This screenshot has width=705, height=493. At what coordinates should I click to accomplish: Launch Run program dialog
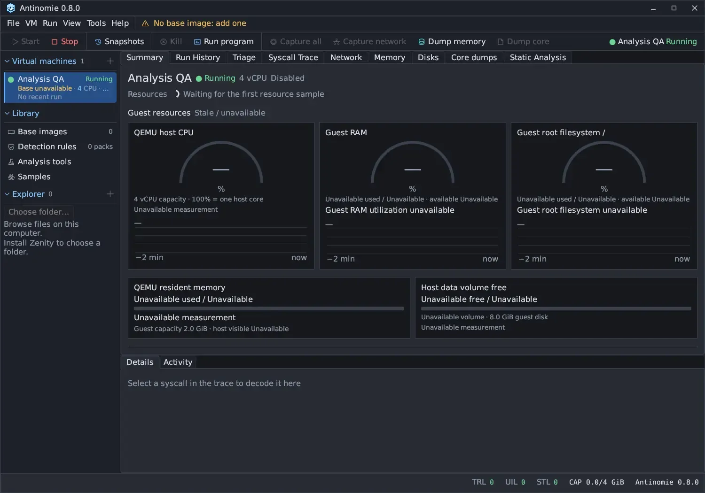224,41
